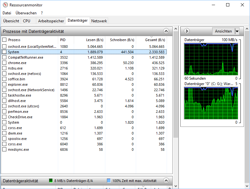Switch to the Übersicht tab
The image size is (250, 189).
tap(11, 21)
